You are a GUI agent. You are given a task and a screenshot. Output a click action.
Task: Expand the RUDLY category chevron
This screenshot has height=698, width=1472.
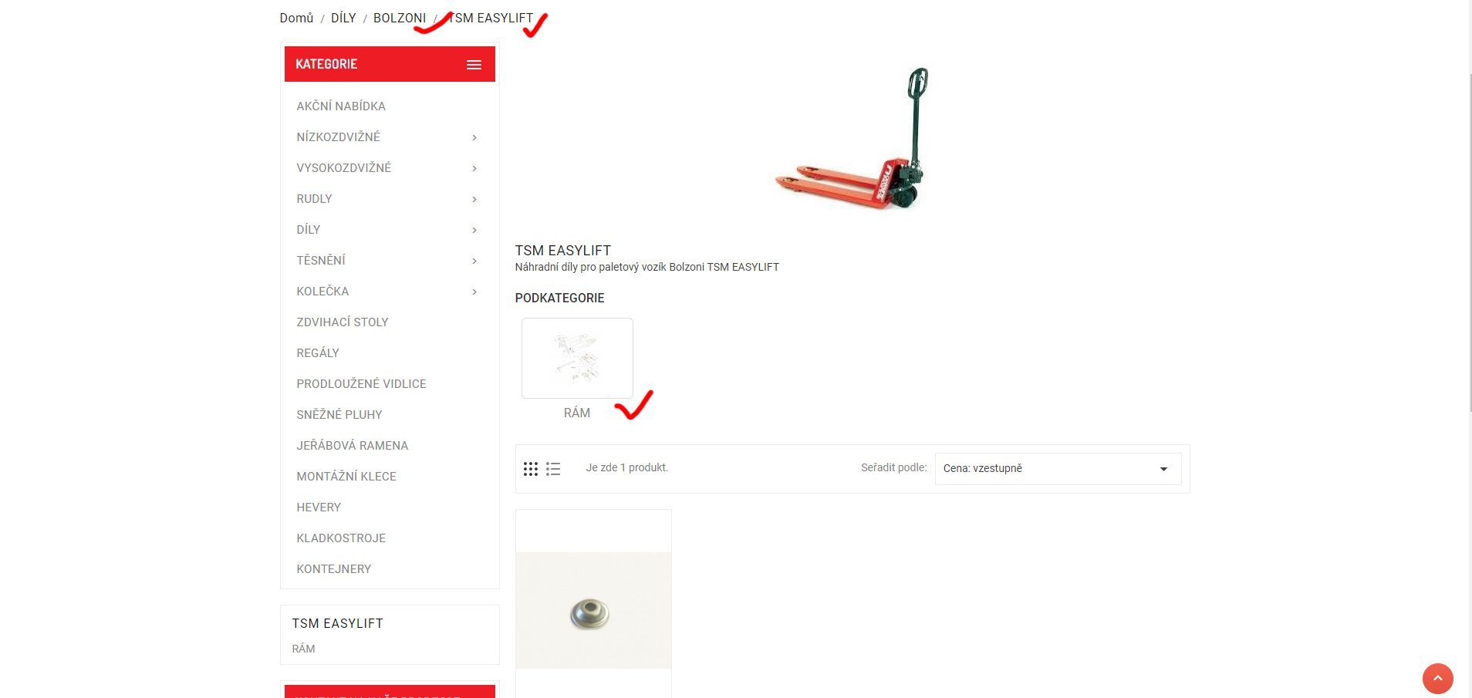click(x=474, y=199)
